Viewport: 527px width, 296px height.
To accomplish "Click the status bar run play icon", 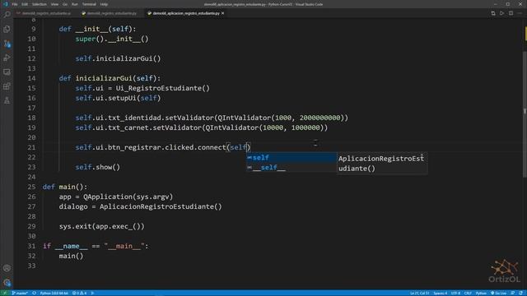I will pos(92,293).
